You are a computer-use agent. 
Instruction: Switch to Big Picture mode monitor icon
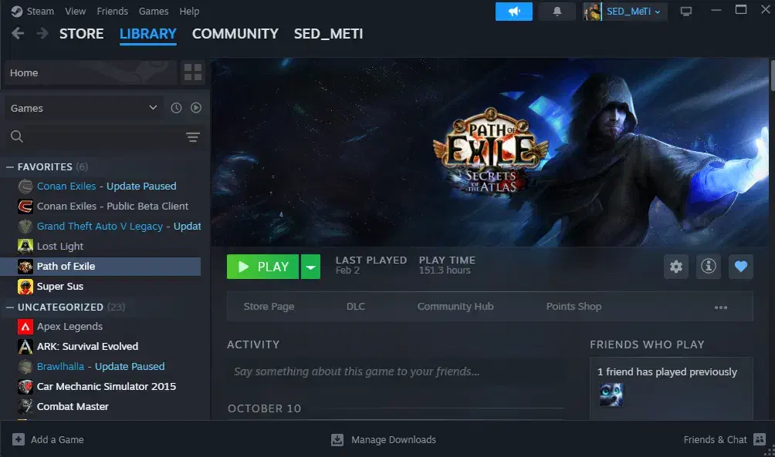[686, 12]
